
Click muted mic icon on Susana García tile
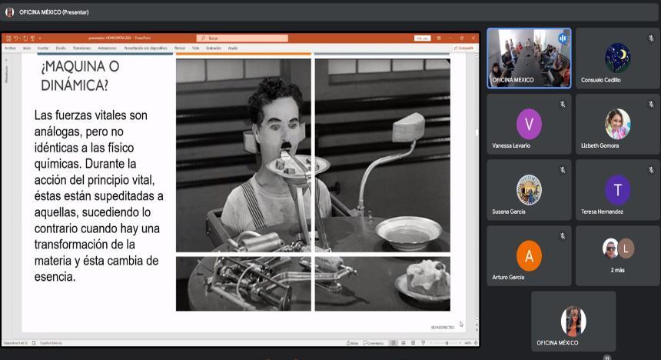tap(563, 170)
